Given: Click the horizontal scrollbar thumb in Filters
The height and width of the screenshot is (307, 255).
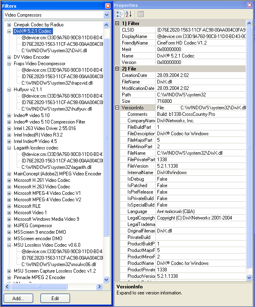Looking at the screenshot, I should click(x=39, y=287).
